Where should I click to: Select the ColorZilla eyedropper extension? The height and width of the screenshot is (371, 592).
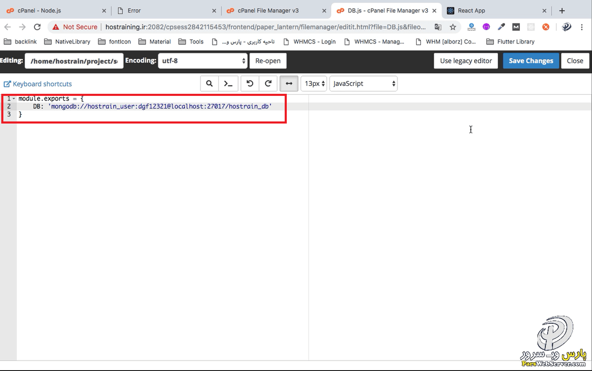click(x=501, y=26)
